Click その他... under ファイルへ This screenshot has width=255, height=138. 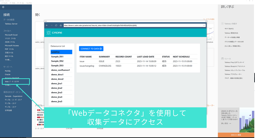coord(8,60)
